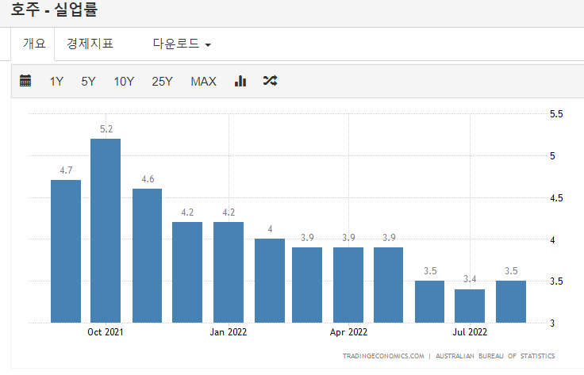This screenshot has height=375, width=584.
Task: Click the 4.6 bar in the chart
Action: coord(147,255)
